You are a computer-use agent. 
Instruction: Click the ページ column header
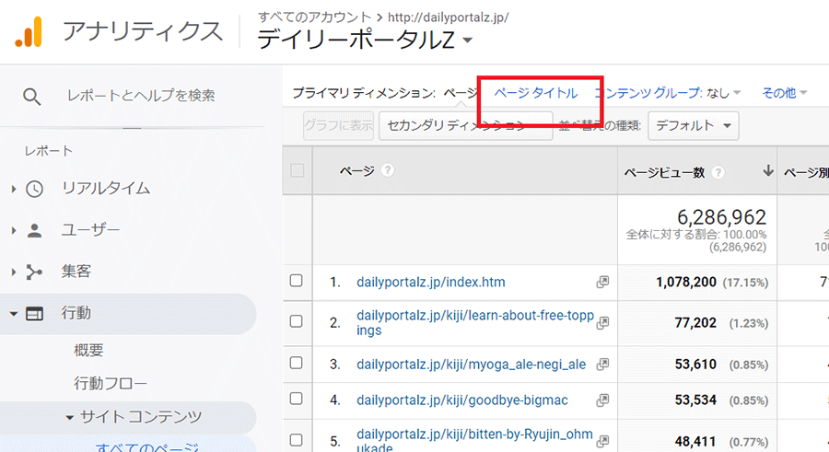pos(356,170)
